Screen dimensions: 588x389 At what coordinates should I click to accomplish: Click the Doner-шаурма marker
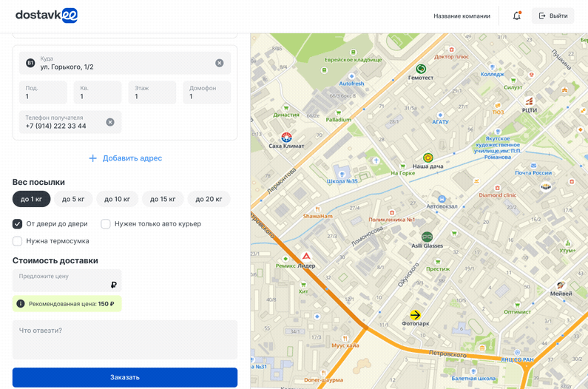pyautogui.click(x=323, y=373)
